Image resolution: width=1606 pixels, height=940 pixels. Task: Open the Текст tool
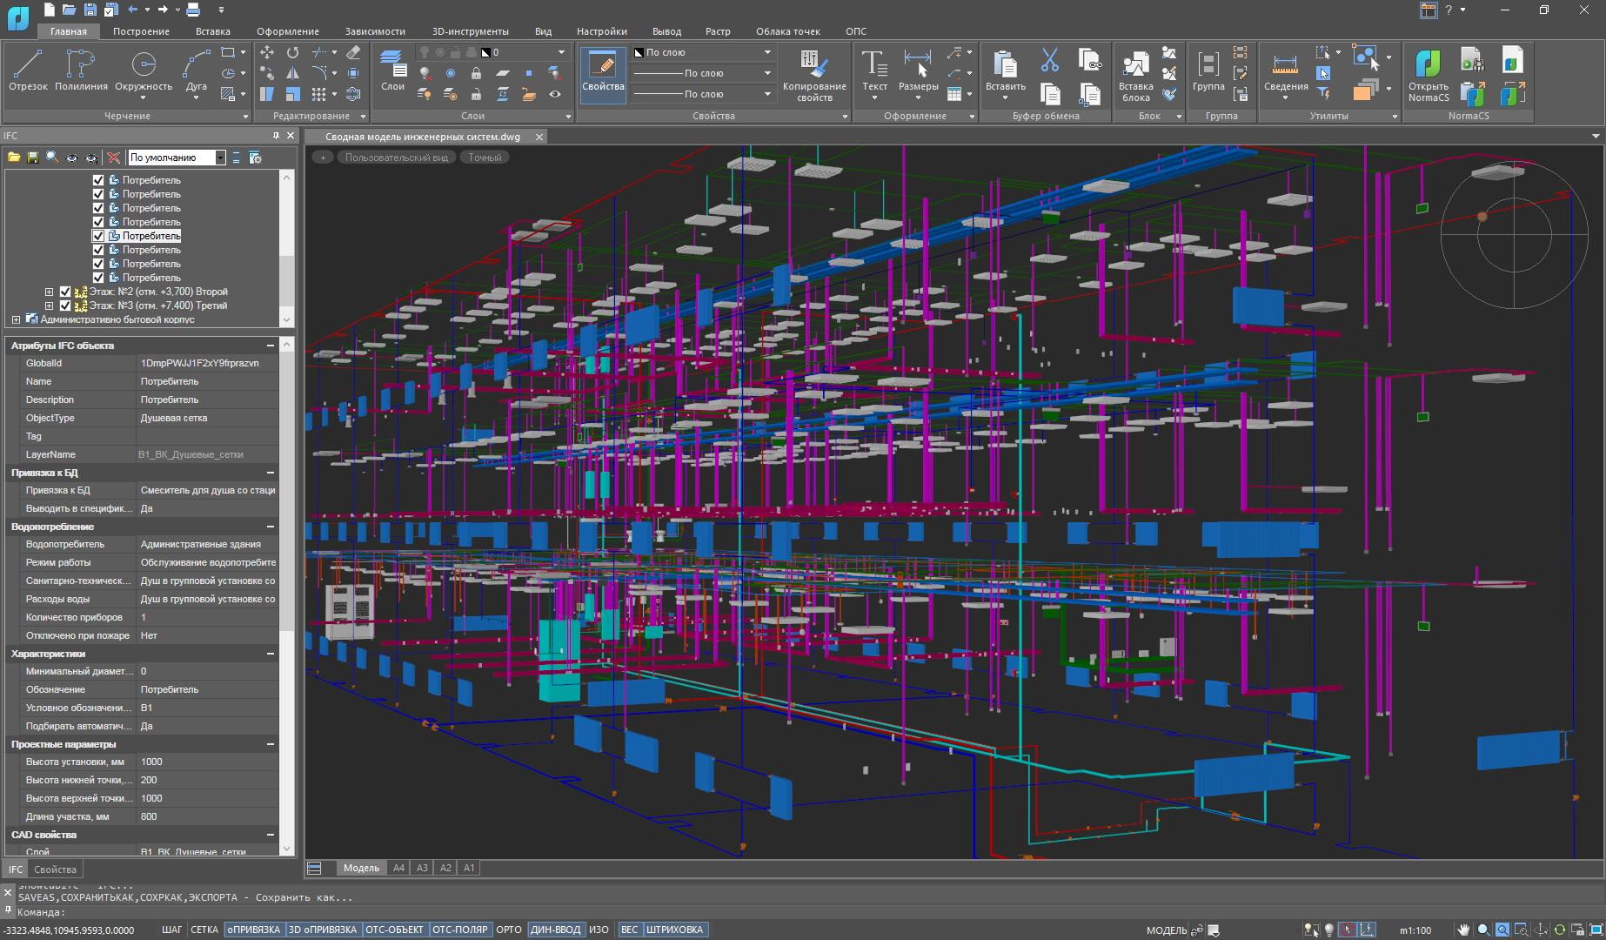click(x=874, y=73)
